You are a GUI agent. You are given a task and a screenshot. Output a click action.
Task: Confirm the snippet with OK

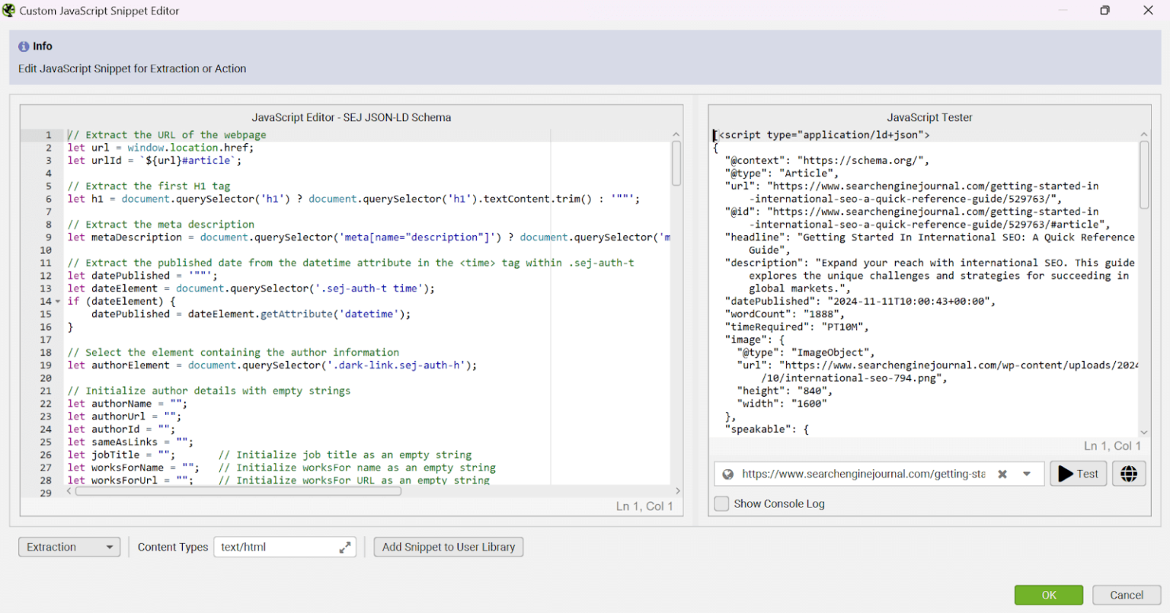pos(1048,595)
